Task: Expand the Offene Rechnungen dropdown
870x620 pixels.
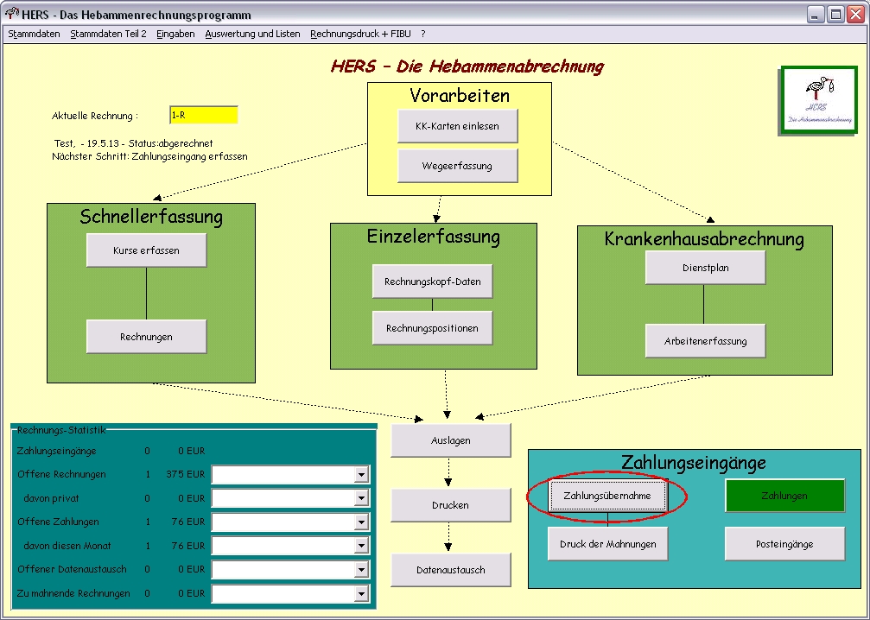Action: [x=361, y=475]
